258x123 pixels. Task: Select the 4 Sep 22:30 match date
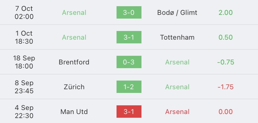click(x=24, y=112)
